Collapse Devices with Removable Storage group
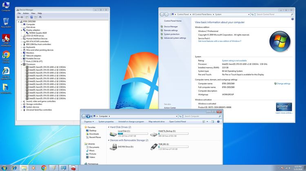The width and height of the screenshot is (306, 171). pos(109,140)
